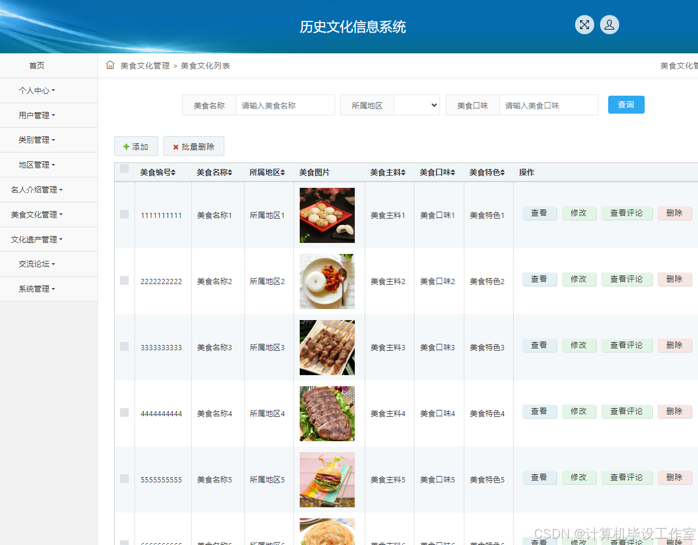This screenshot has height=545, width=698.
Task: Open 查看评论 for 美食名称3
Action: click(627, 346)
